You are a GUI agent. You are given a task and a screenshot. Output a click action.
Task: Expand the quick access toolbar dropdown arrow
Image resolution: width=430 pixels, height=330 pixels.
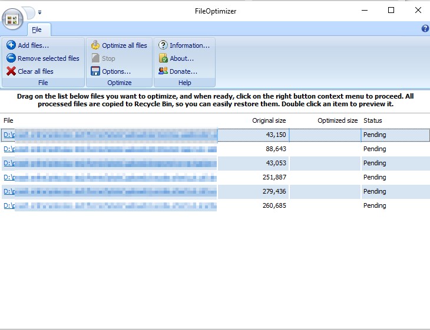[x=39, y=12]
